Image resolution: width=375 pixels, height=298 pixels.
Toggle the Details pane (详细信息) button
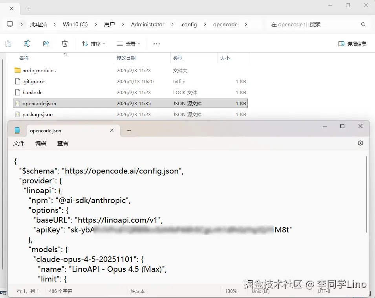point(352,44)
